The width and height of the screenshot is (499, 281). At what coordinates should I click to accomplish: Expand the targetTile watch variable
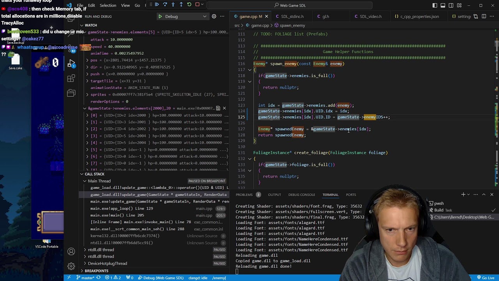pyautogui.click(x=87, y=81)
